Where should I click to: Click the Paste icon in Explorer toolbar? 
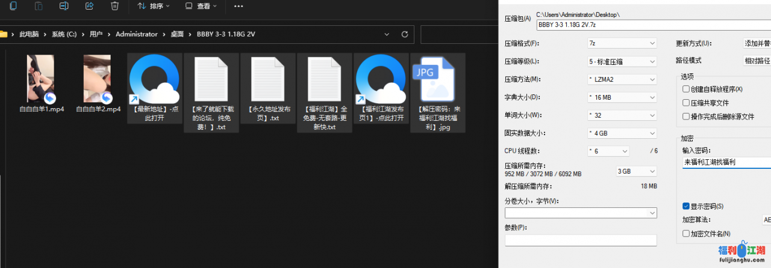[39, 6]
